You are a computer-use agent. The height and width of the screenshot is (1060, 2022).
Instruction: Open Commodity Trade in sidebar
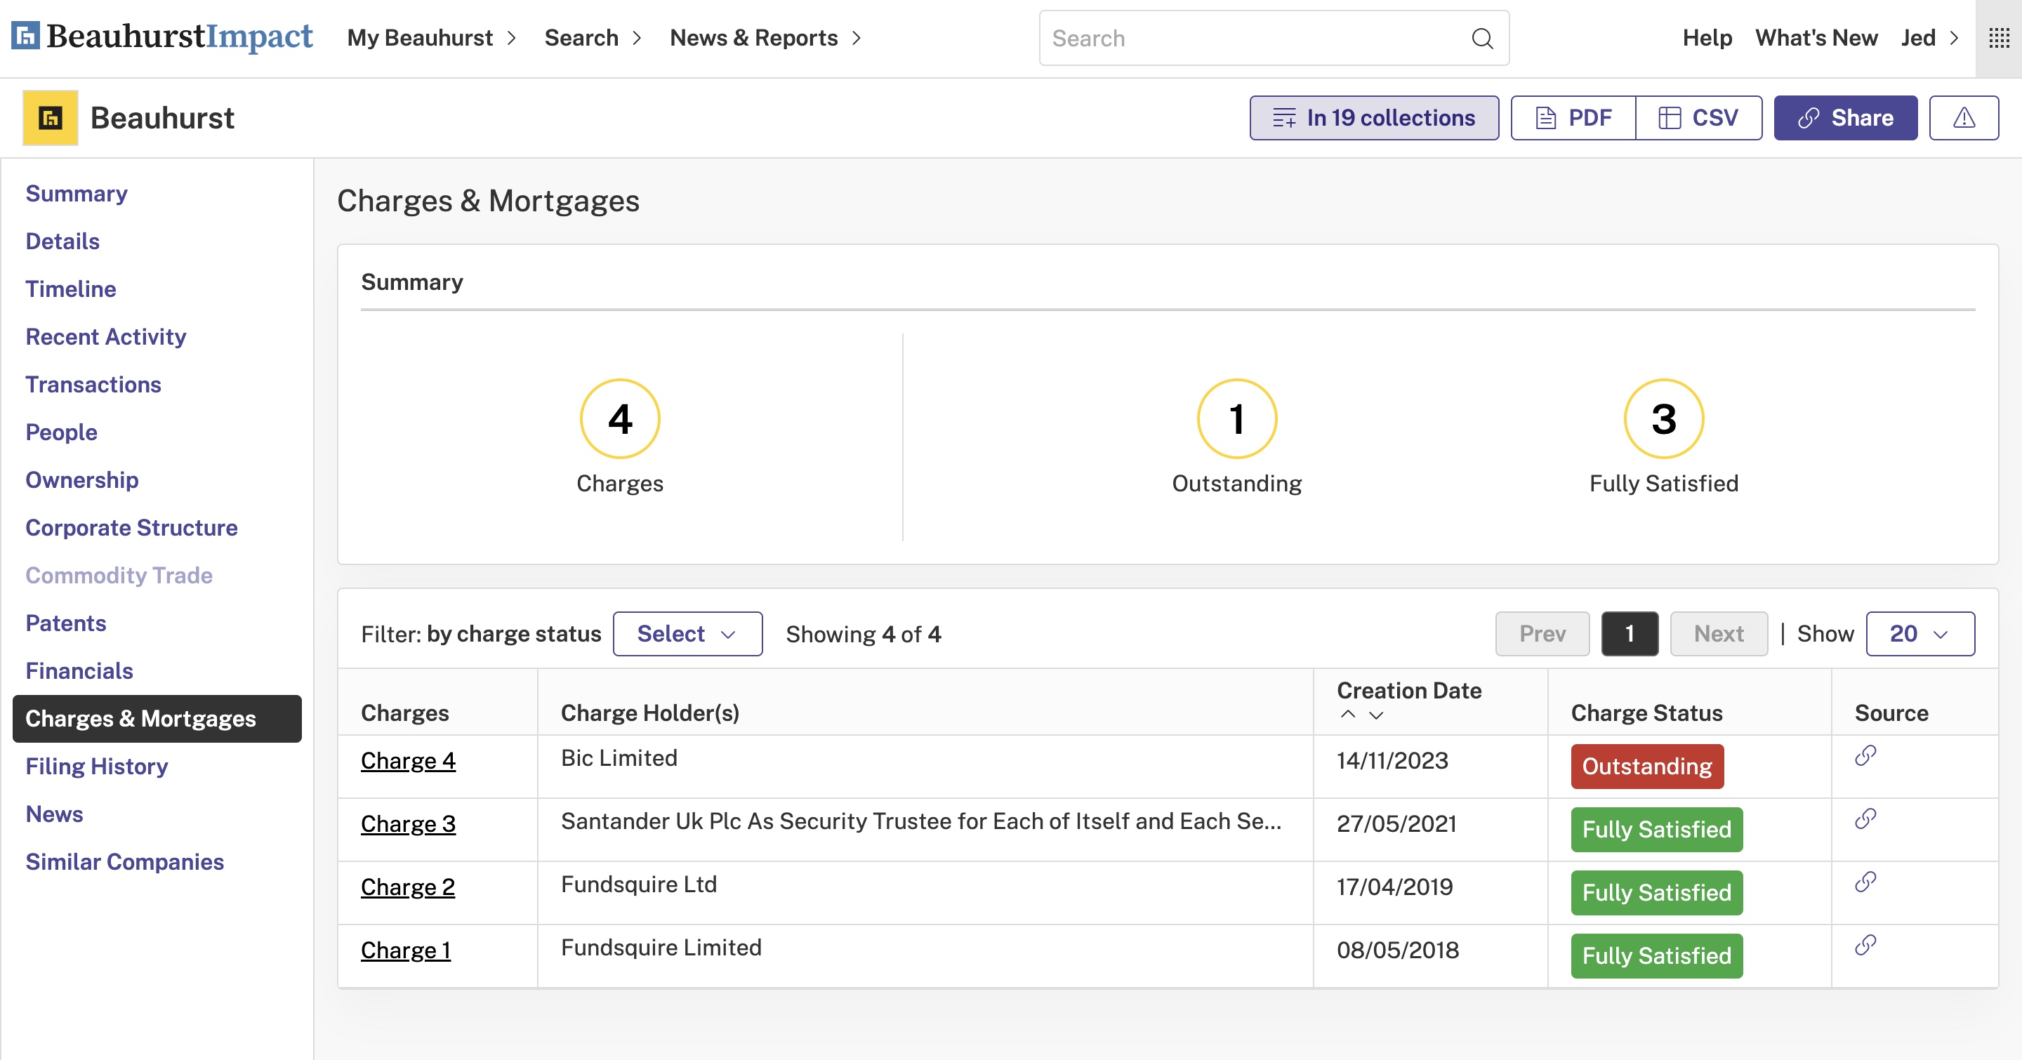119,575
